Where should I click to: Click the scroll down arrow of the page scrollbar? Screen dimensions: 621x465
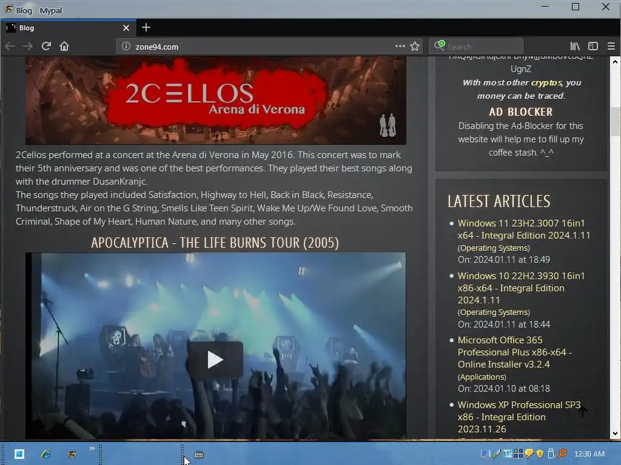(x=615, y=434)
